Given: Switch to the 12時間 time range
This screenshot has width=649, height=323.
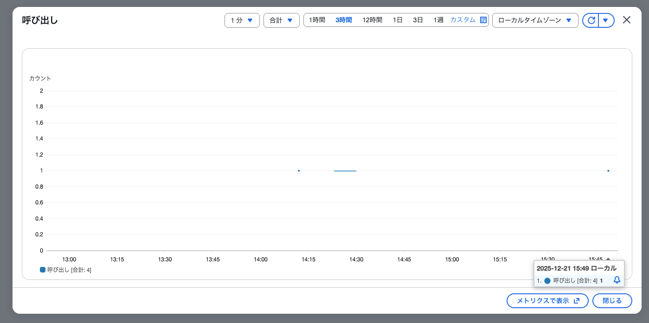Looking at the screenshot, I should (x=372, y=20).
